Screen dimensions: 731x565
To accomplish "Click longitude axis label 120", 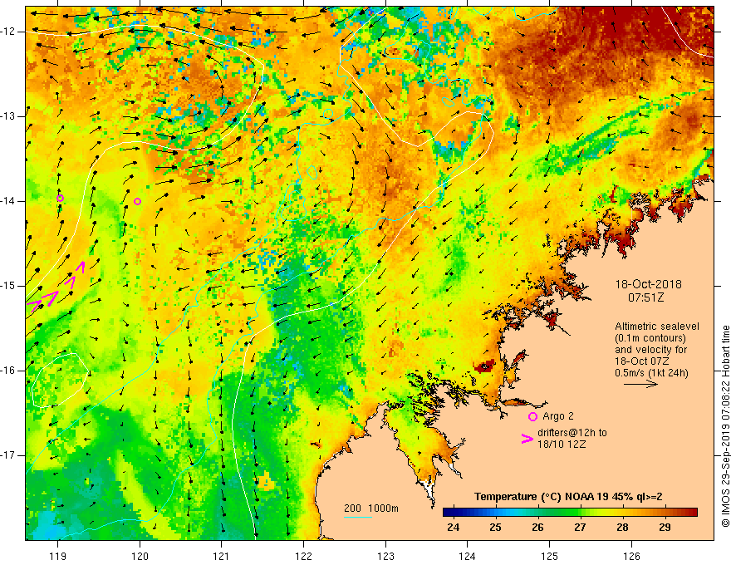I will (140, 556).
